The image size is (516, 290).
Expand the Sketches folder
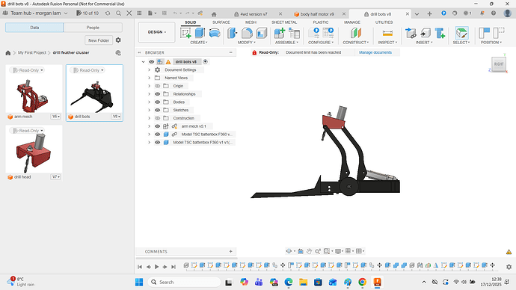[x=149, y=110]
